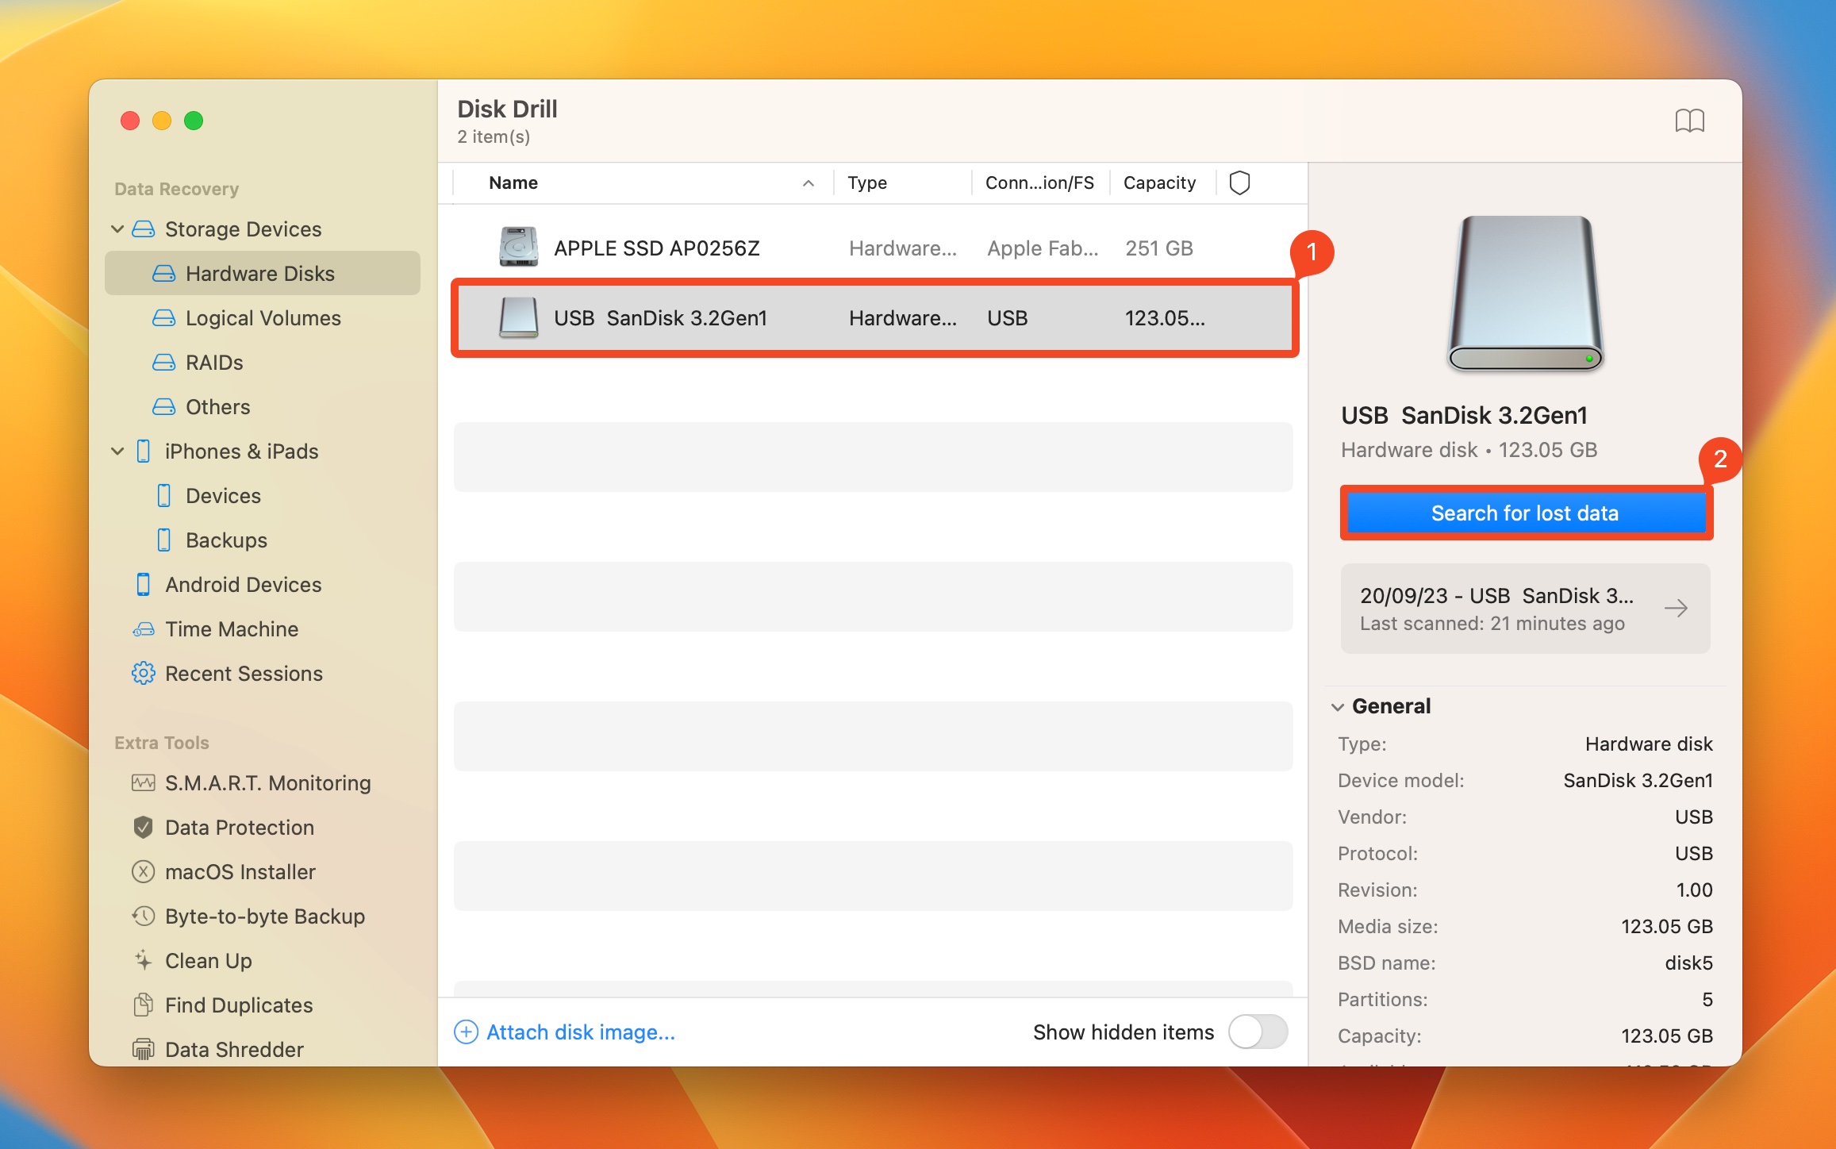Click the macOS Installer icon
Viewport: 1836px width, 1149px height.
[142, 871]
